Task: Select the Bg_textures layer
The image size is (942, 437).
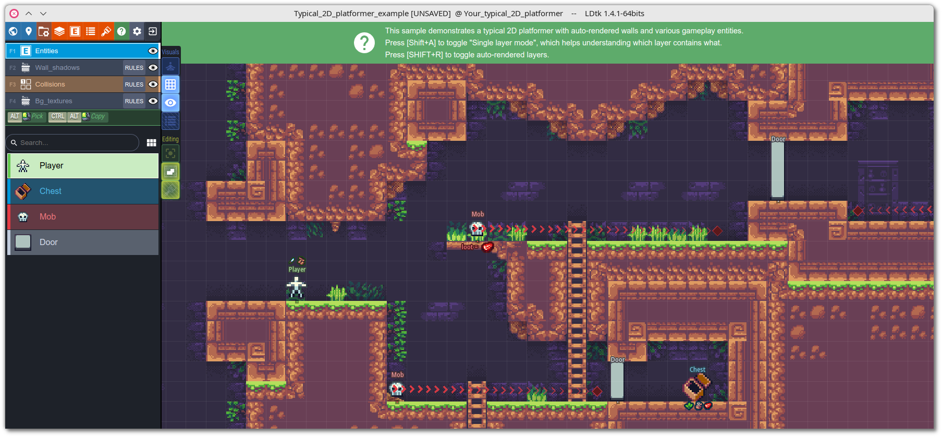Action: click(x=83, y=101)
